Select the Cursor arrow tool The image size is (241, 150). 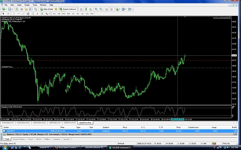pyautogui.click(x=3, y=14)
